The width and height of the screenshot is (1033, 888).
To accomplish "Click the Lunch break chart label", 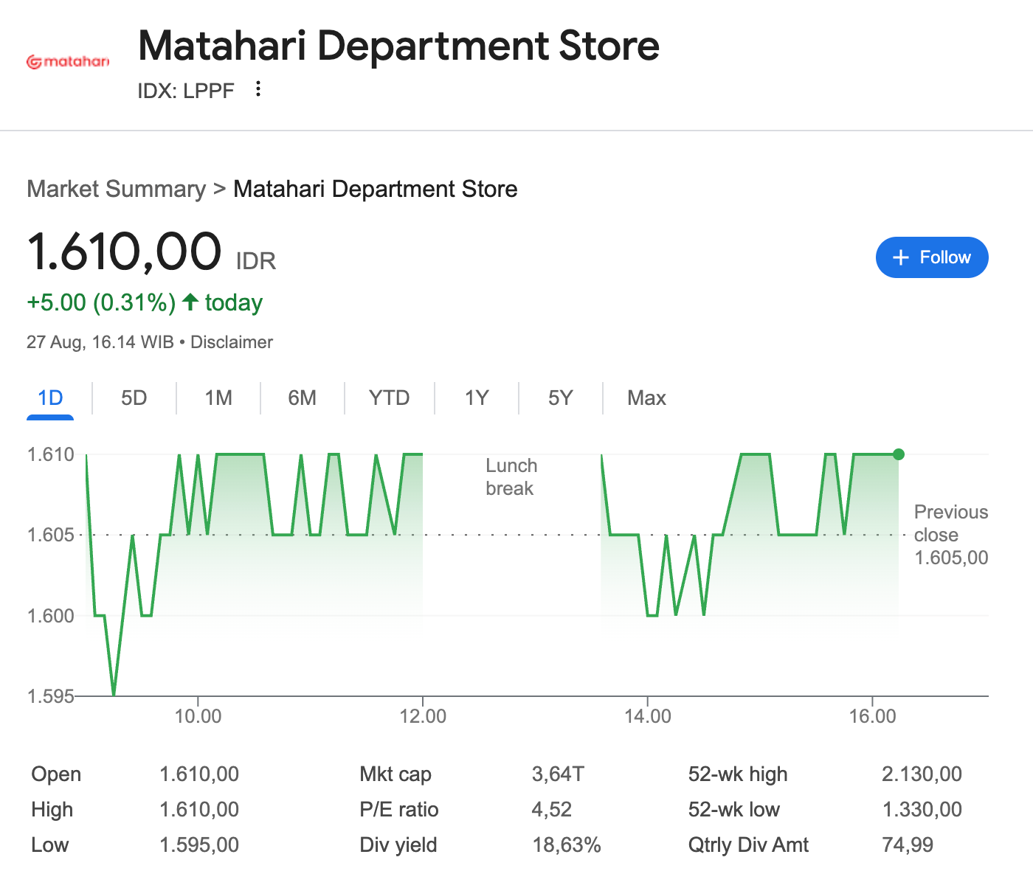I will (511, 477).
